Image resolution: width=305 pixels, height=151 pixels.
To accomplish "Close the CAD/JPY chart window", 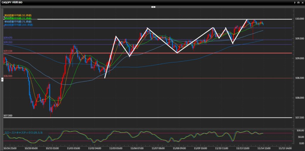I will point(302,2).
